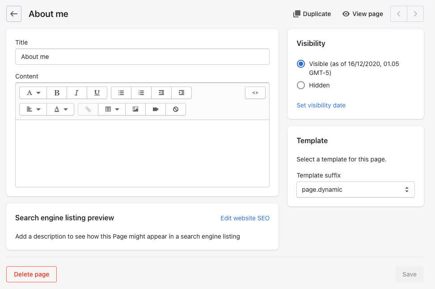Open the text formatting (A) dropdown
The image size is (435, 289).
click(33, 93)
